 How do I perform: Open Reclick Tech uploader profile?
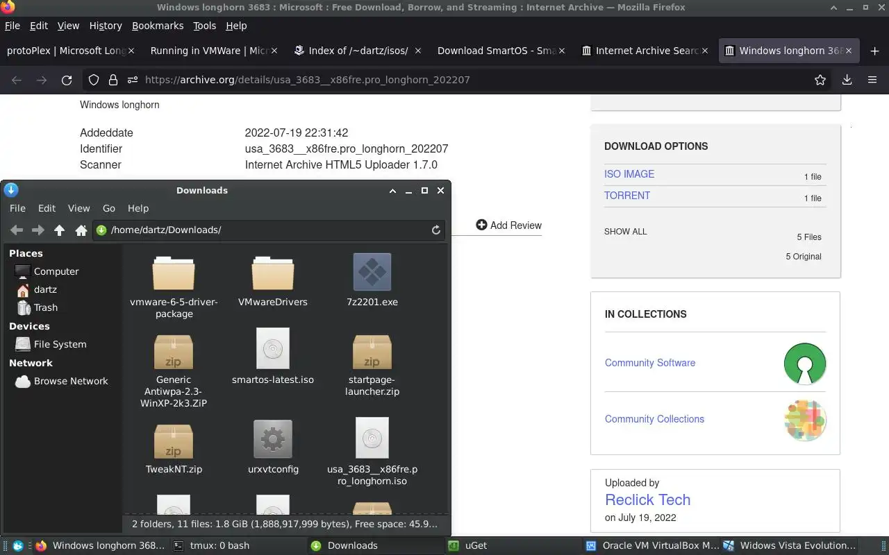(647, 499)
